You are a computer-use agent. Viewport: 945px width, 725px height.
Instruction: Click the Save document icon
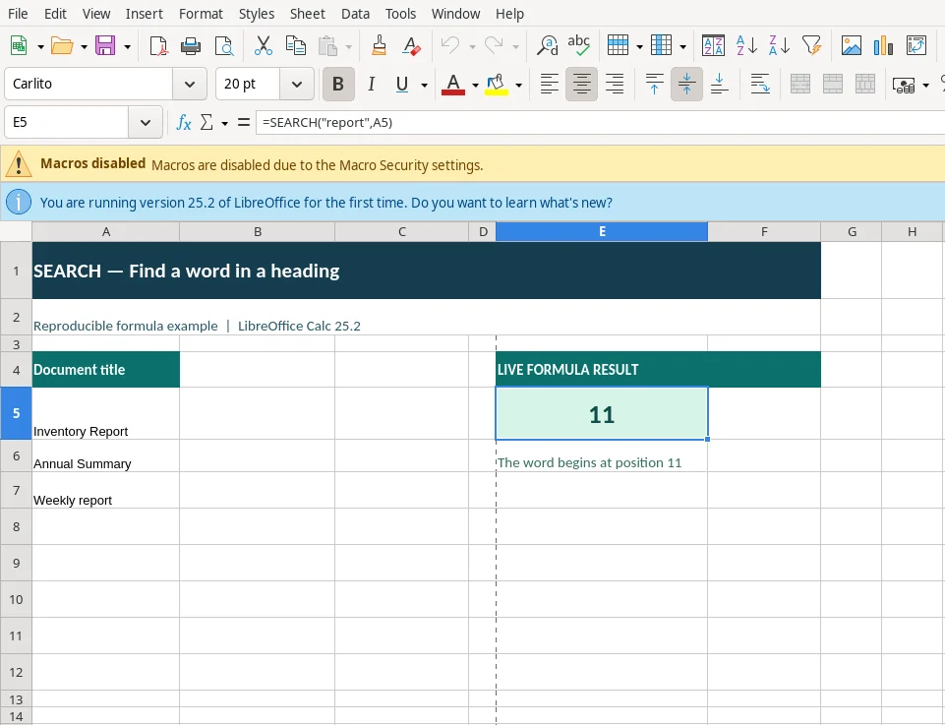tap(105, 46)
